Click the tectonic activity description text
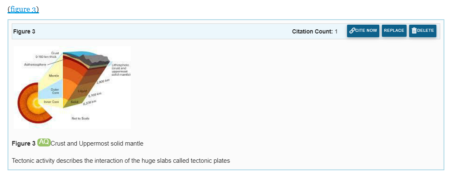This screenshot has height=182, width=449. [x=121, y=161]
